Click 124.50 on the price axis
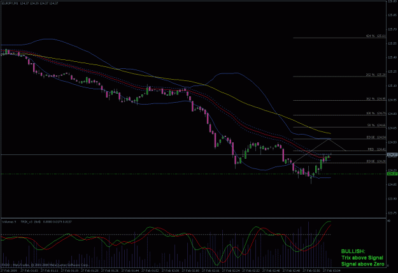The image size is (398, 273). click(392, 142)
